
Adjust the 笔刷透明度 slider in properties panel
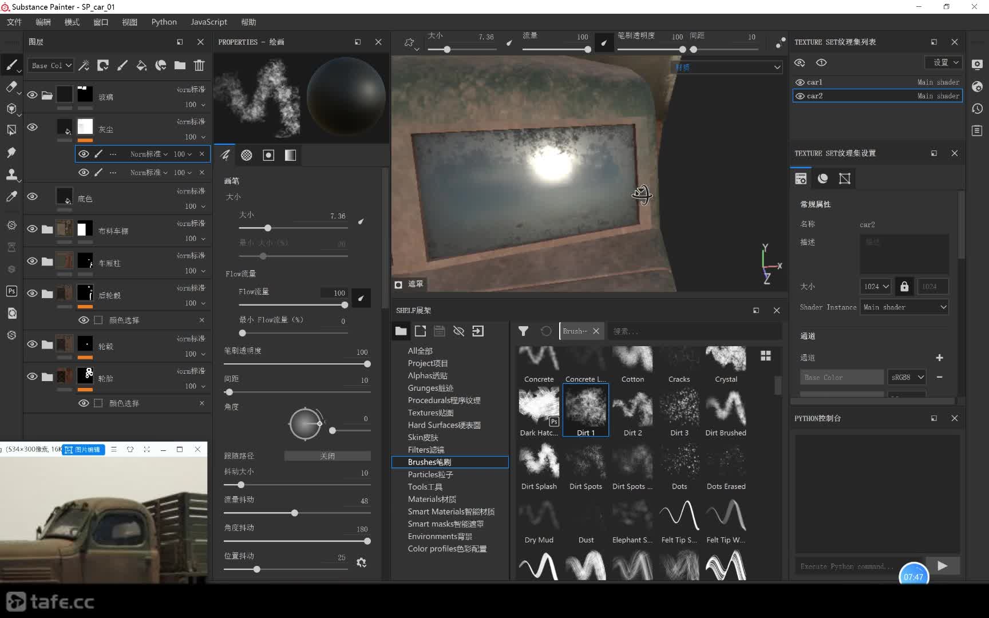tap(297, 364)
